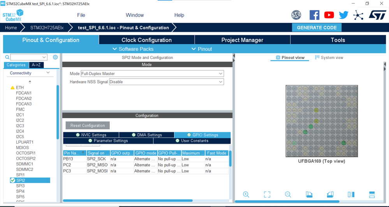Click the peripheral list vertical scrollbar
This screenshot has width=389, height=207.
coord(58,112)
